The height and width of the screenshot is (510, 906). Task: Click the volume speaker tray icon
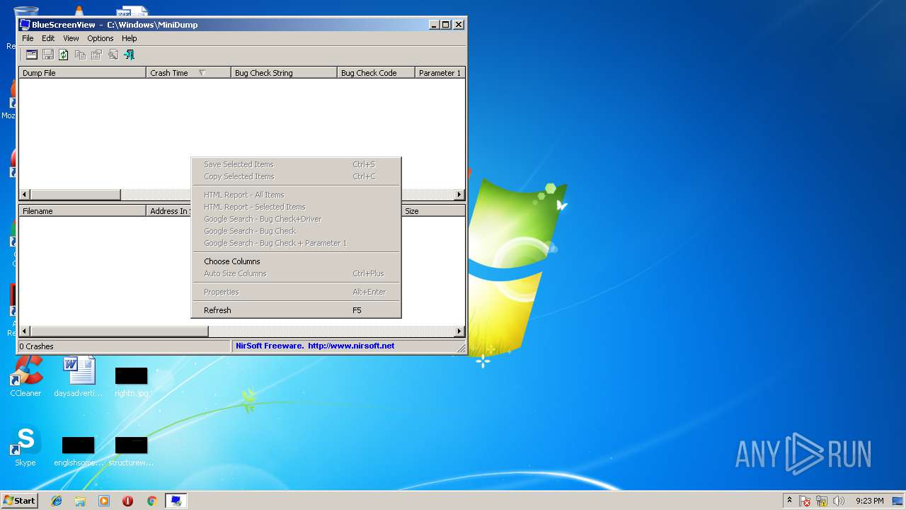(839, 501)
